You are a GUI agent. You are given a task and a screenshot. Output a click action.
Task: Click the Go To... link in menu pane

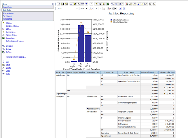pyautogui.click(x=9, y=52)
